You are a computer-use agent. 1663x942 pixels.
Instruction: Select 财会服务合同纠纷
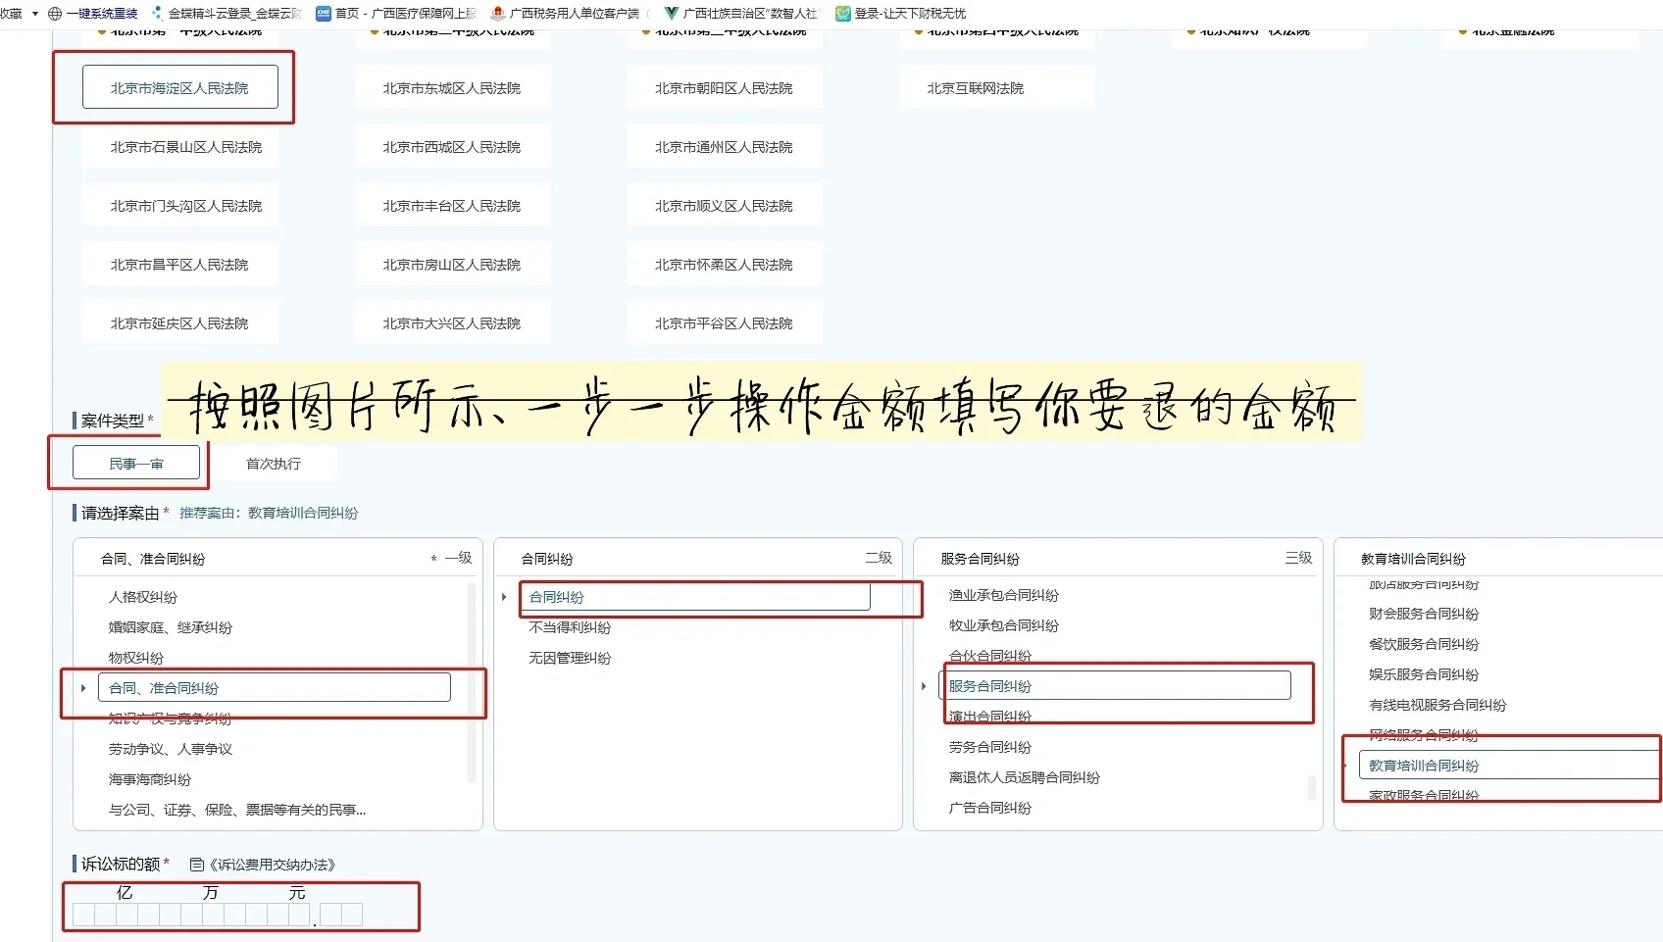point(1424,614)
